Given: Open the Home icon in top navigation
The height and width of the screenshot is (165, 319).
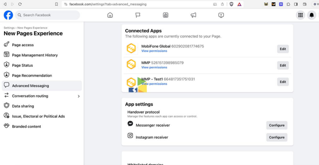Looking at the screenshot, I should pos(110,15).
